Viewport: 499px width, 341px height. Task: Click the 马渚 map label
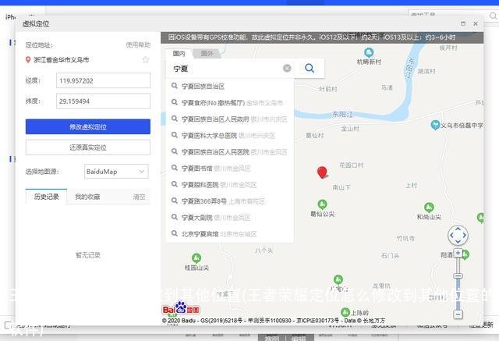point(387,87)
